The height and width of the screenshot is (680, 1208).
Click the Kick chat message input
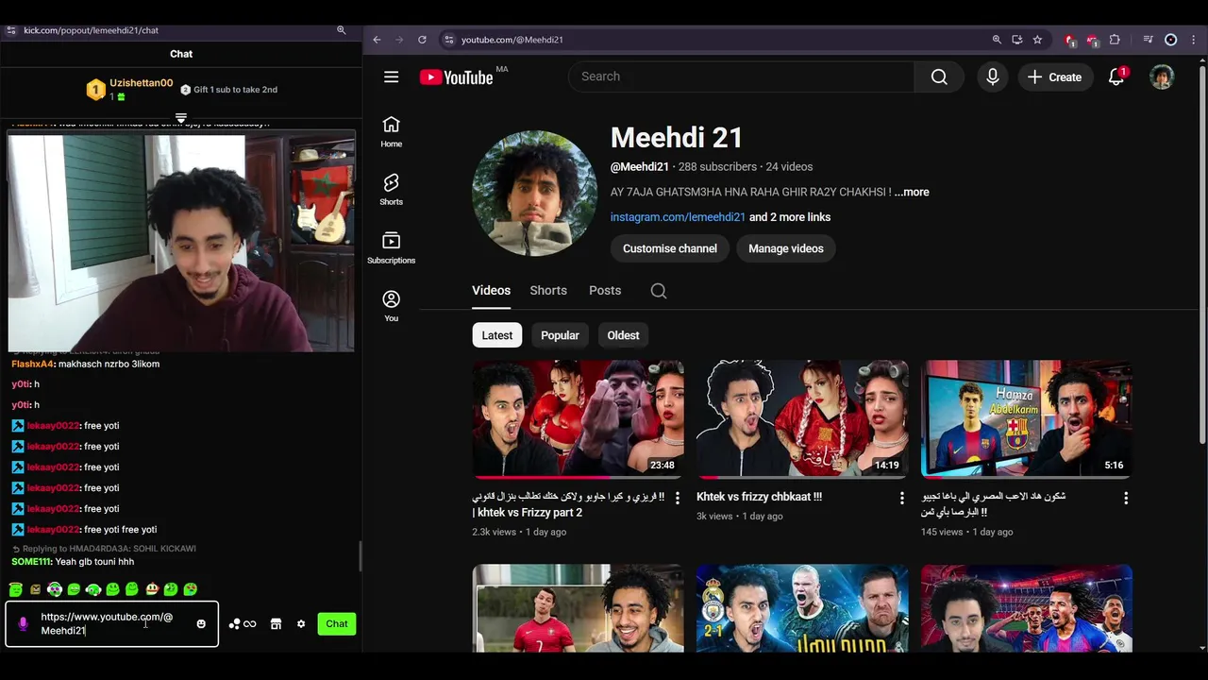pyautogui.click(x=111, y=624)
